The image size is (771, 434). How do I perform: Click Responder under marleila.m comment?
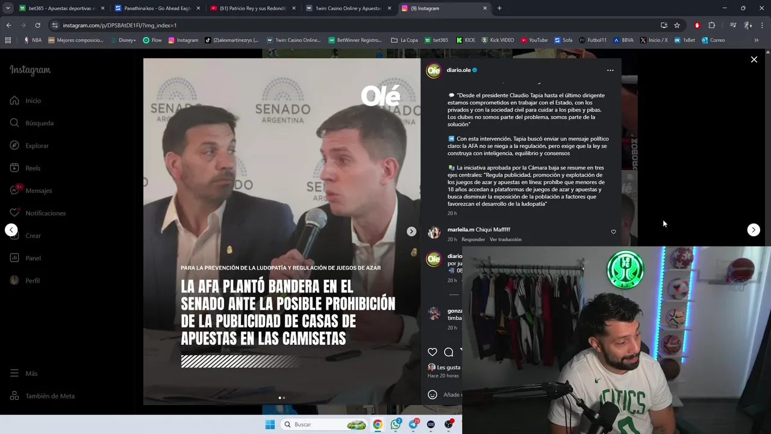pos(473,240)
